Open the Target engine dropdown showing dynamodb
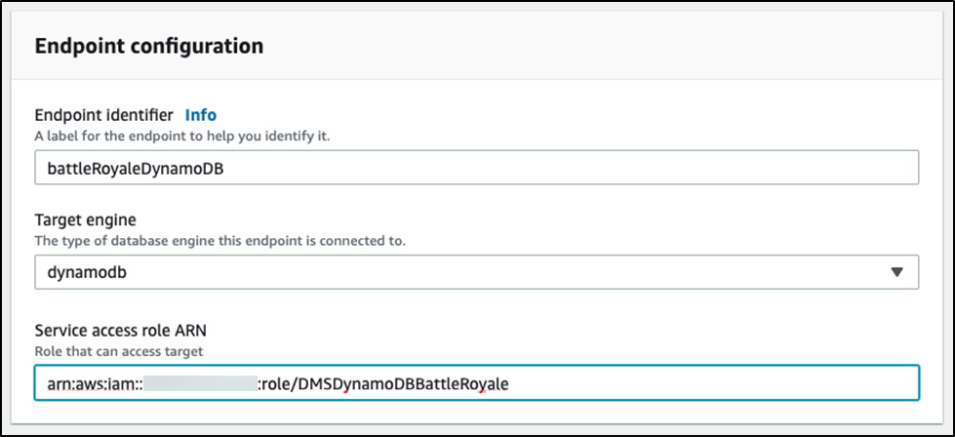 point(476,272)
